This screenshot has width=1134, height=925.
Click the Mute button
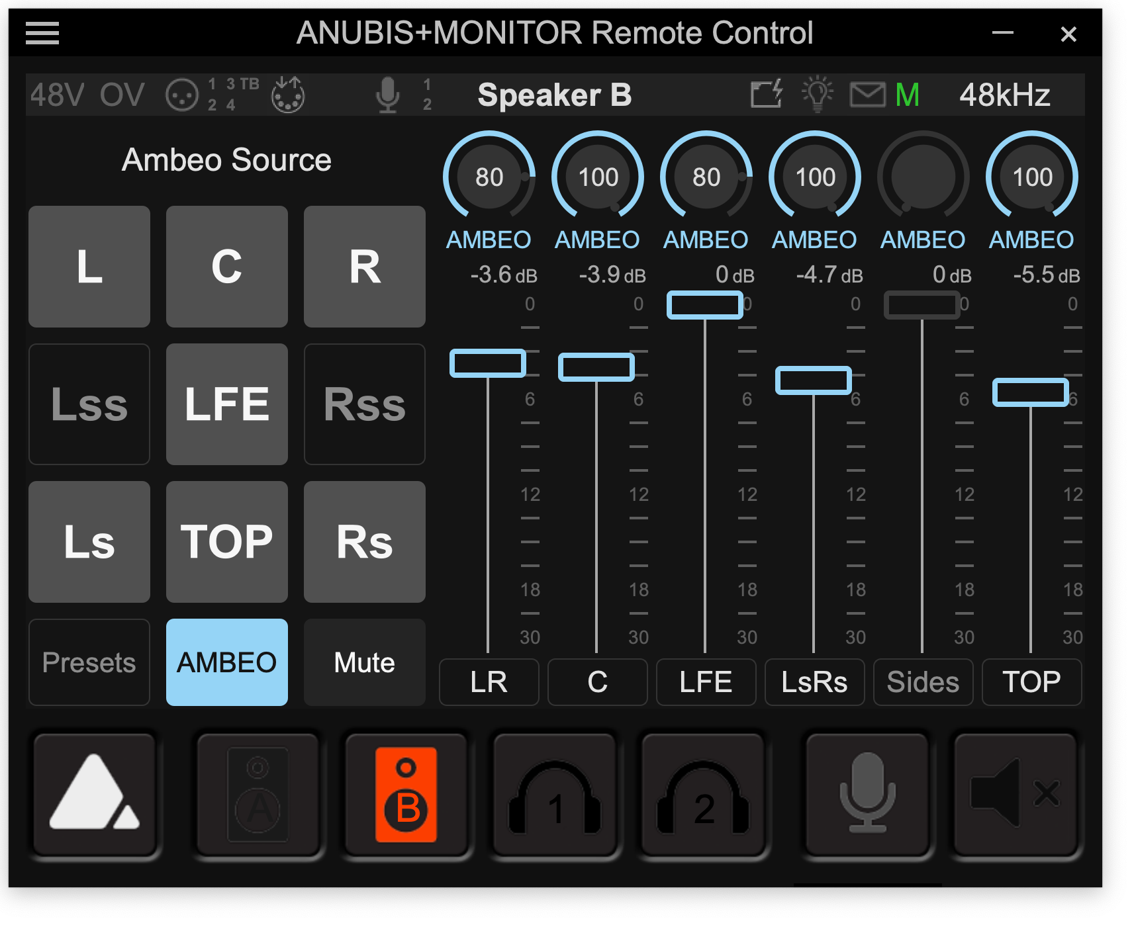point(365,662)
